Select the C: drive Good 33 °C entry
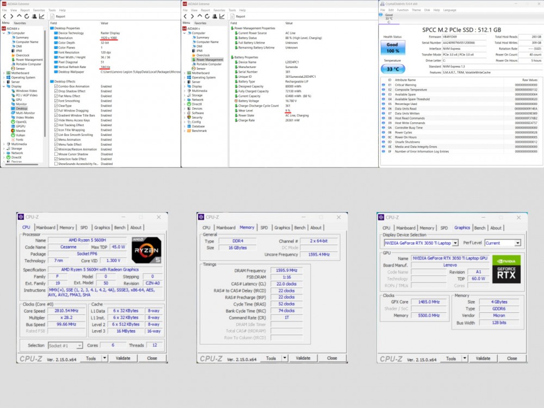This screenshot has height=408, width=544. coord(389,18)
